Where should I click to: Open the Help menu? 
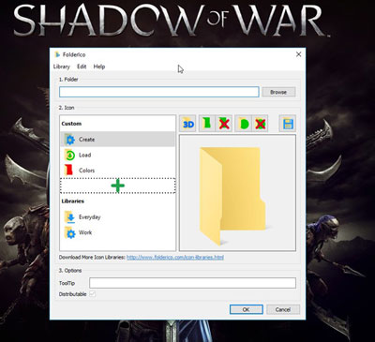point(99,67)
